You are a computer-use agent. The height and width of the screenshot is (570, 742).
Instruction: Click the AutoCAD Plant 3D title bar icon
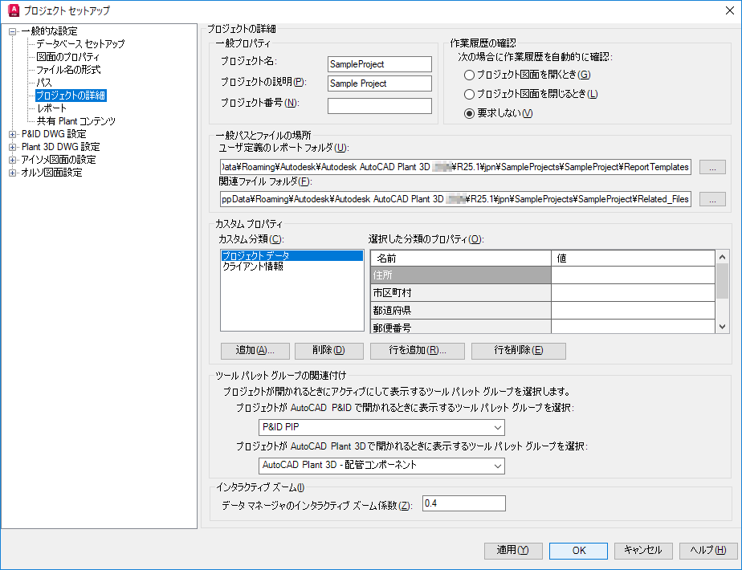click(14, 10)
